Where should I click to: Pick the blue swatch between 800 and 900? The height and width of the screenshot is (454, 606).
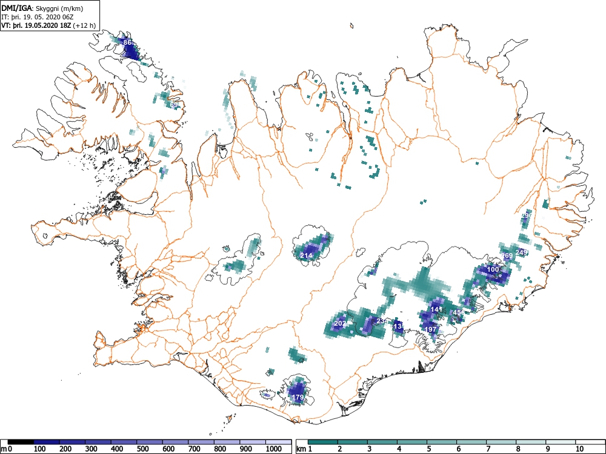point(227,442)
